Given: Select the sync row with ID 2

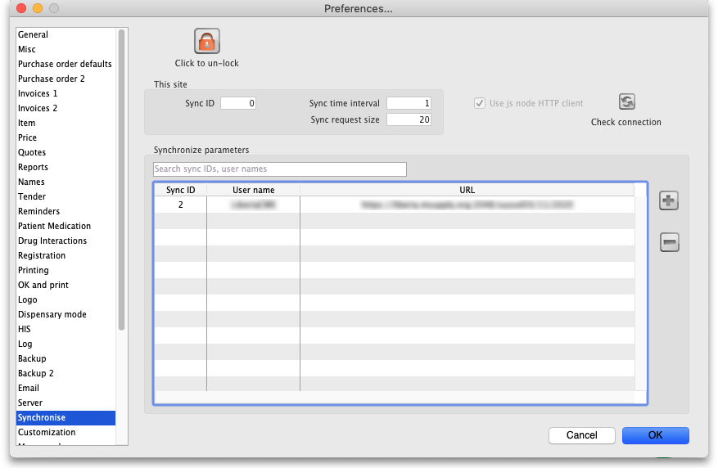Looking at the screenshot, I should [x=393, y=205].
